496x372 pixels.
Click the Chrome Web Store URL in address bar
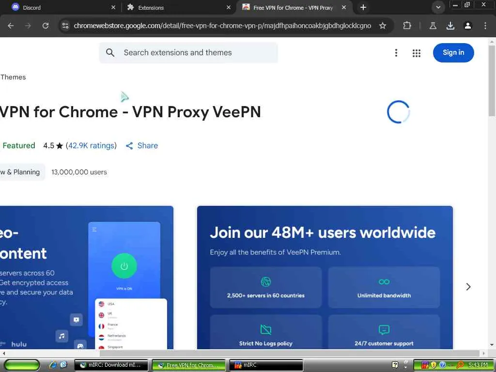[x=222, y=26]
